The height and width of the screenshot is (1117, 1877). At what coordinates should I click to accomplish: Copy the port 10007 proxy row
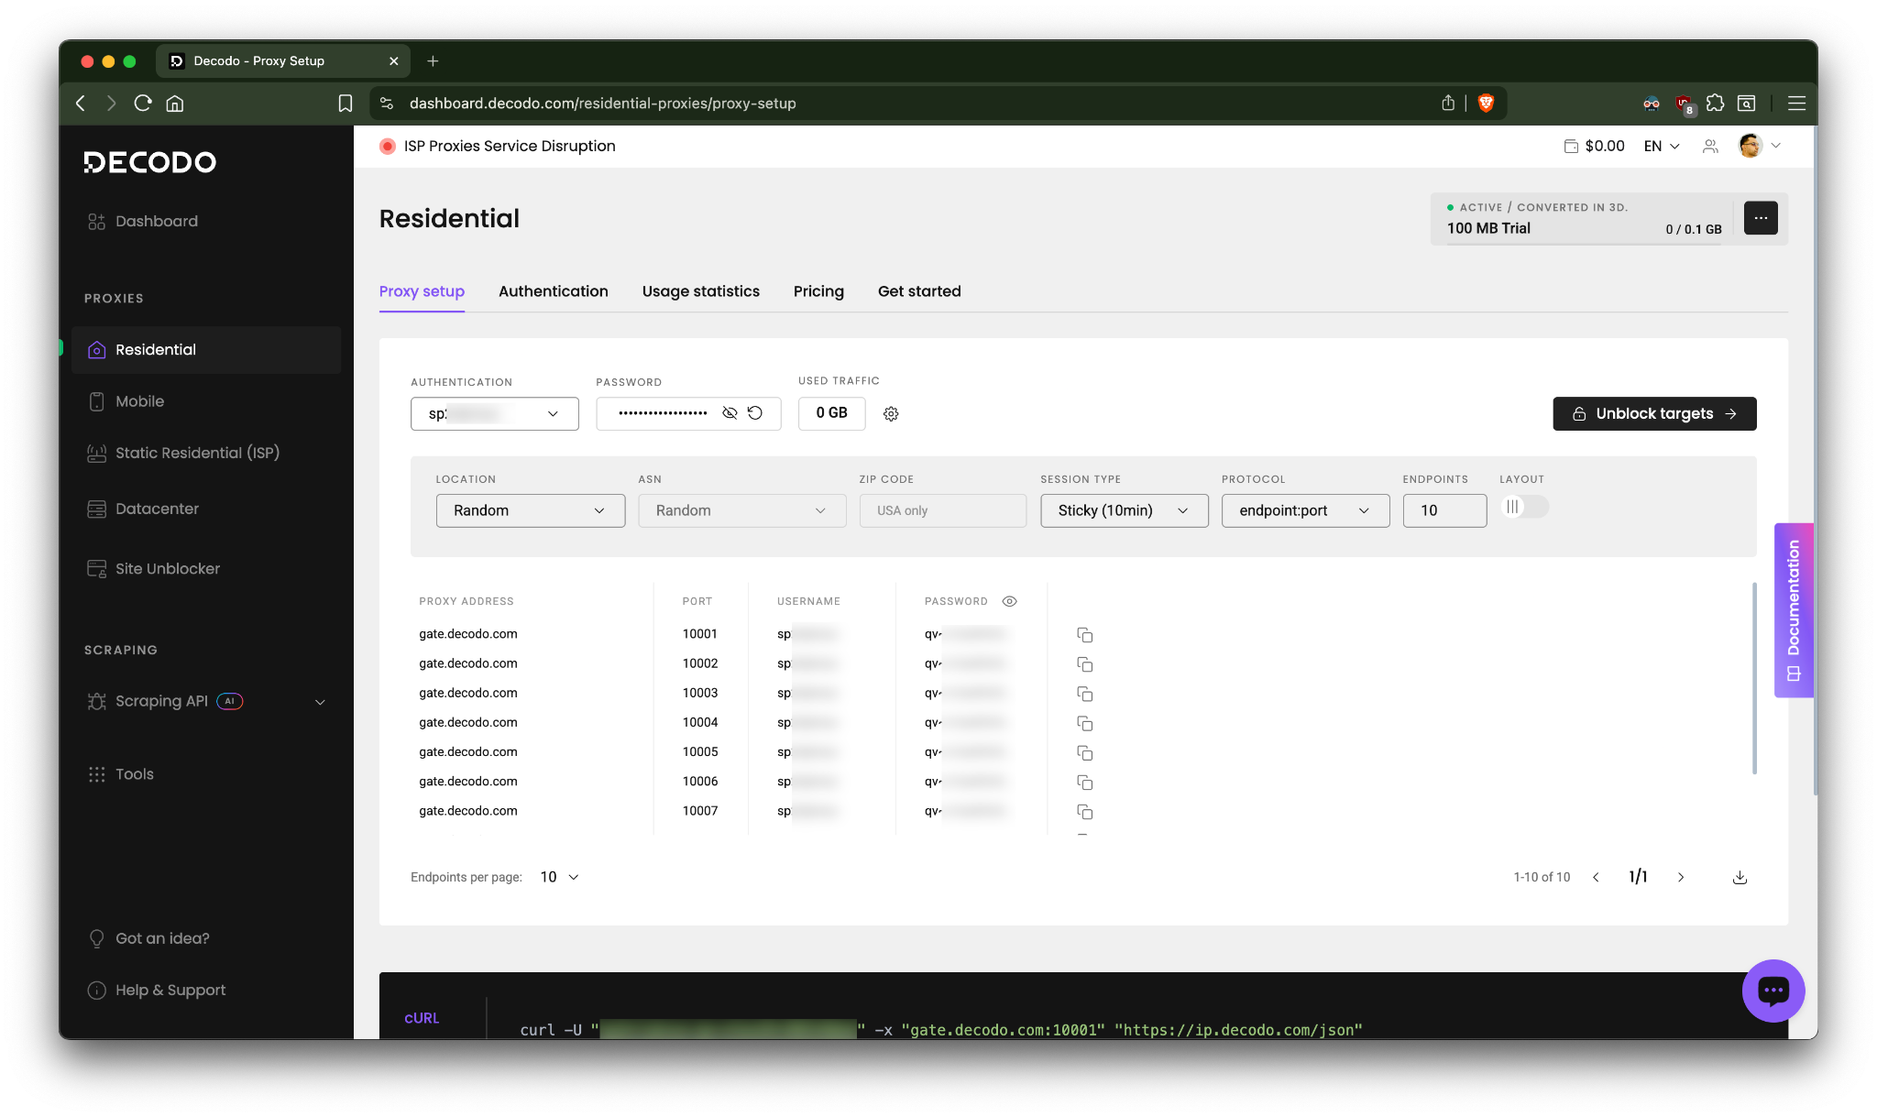[1084, 812]
